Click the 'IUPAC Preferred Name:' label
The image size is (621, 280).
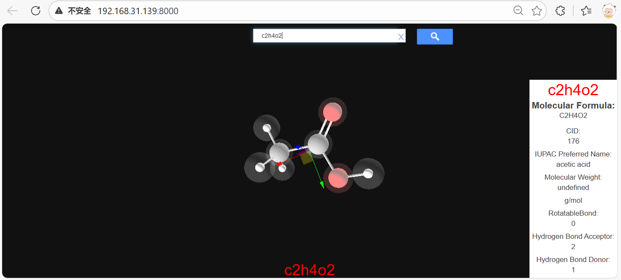[x=573, y=154]
